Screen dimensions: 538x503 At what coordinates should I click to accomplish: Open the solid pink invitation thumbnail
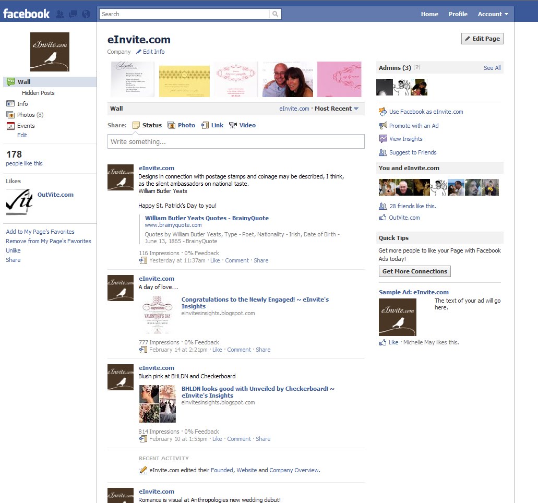pyautogui.click(x=339, y=79)
